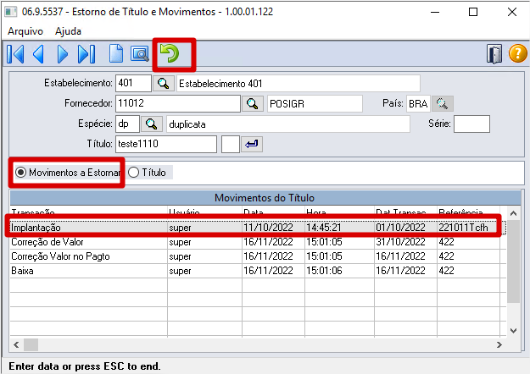Image resolution: width=530 pixels, height=374 pixels.
Task: Click the Espécie field with dp
Action: point(127,124)
